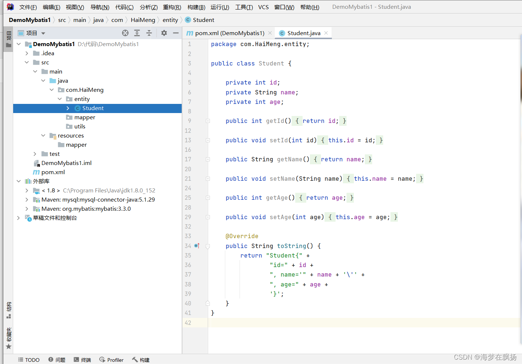Click the Collapse All icon in Project panel

point(149,33)
